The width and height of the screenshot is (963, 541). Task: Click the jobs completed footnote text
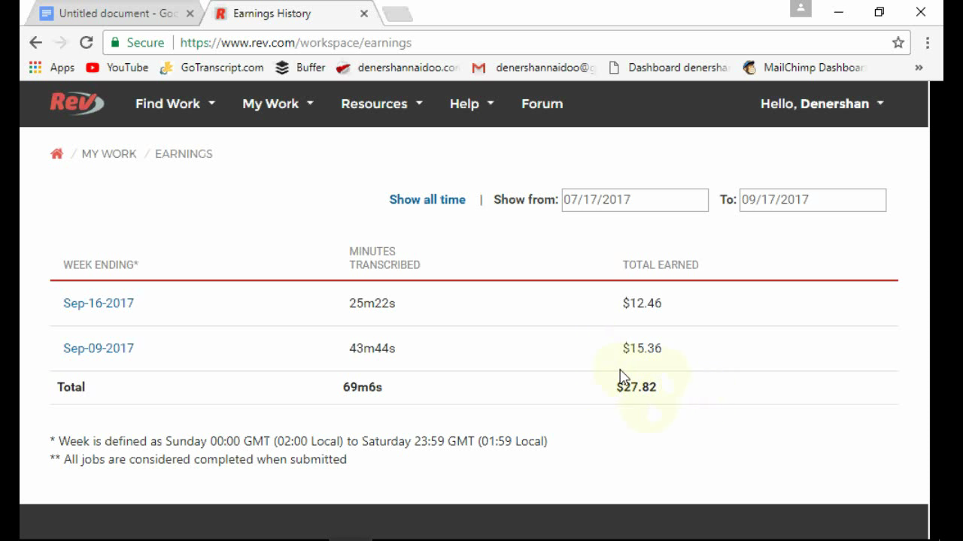(198, 459)
